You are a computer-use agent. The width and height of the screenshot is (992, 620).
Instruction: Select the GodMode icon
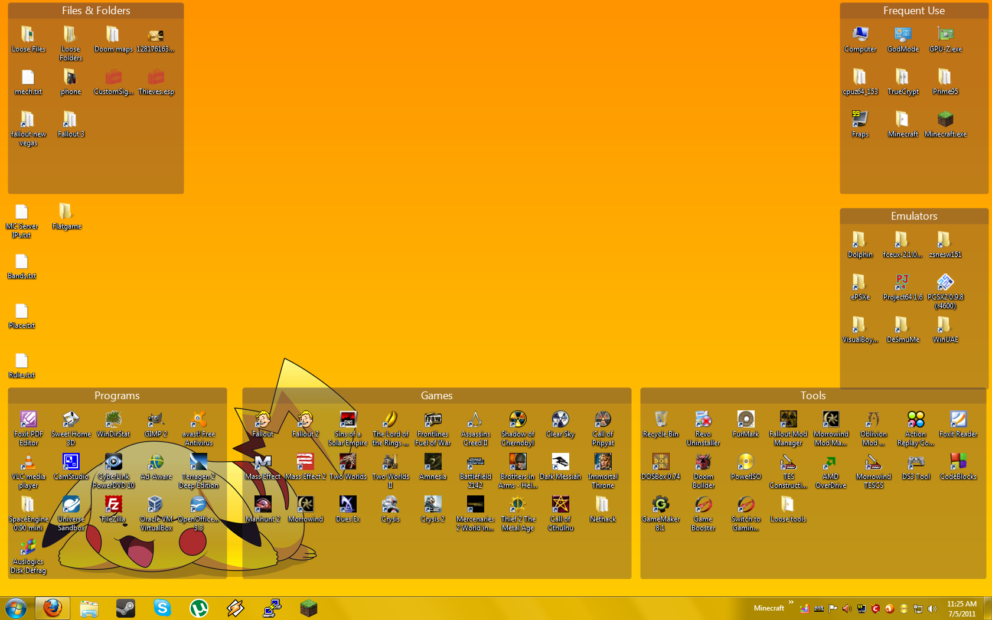903,35
